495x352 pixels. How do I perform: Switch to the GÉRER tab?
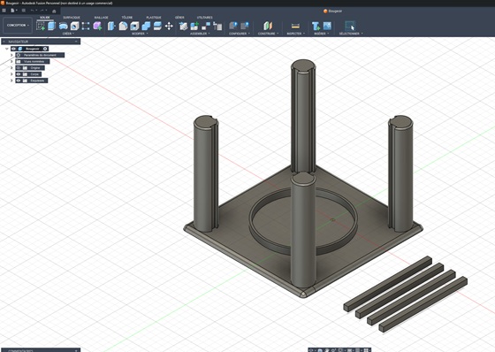(179, 18)
